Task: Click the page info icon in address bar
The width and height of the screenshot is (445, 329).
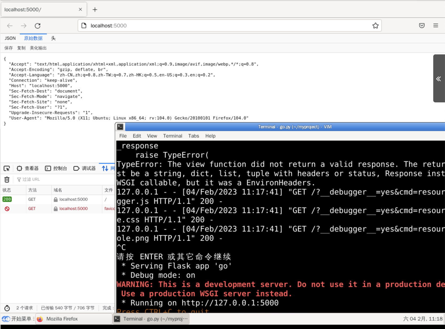Action: coord(84,26)
